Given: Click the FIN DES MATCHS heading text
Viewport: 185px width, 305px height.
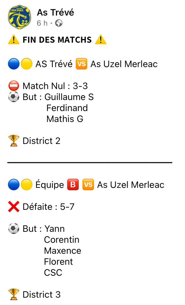Looking at the screenshot, I should [57, 40].
